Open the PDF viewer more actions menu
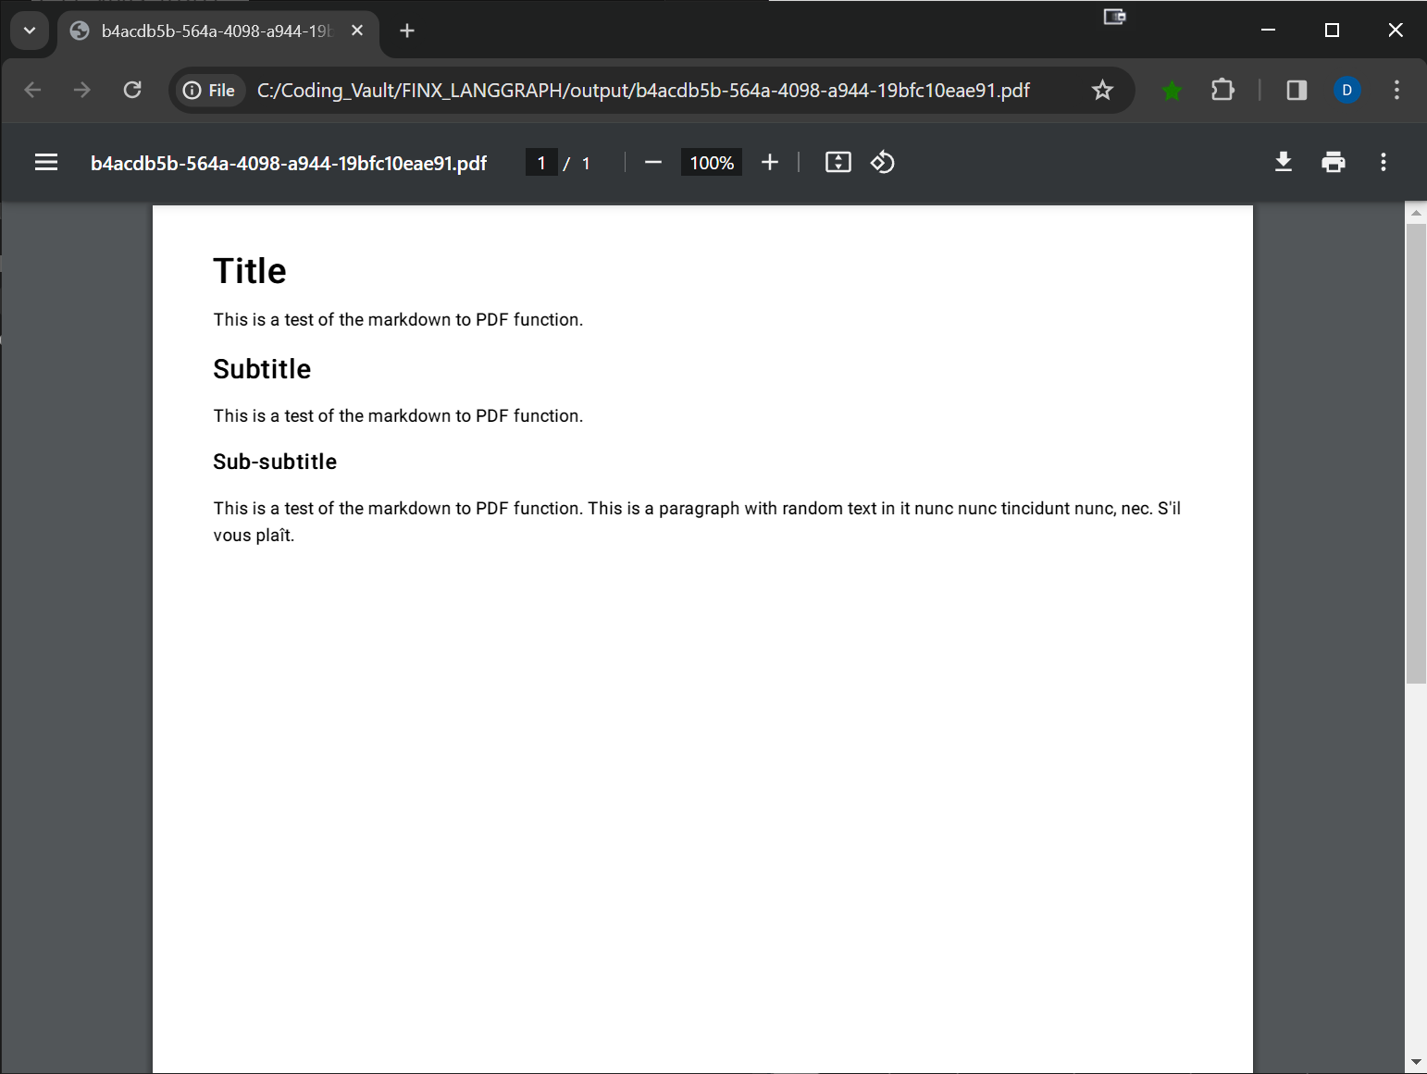Image resolution: width=1427 pixels, height=1074 pixels. [1383, 163]
